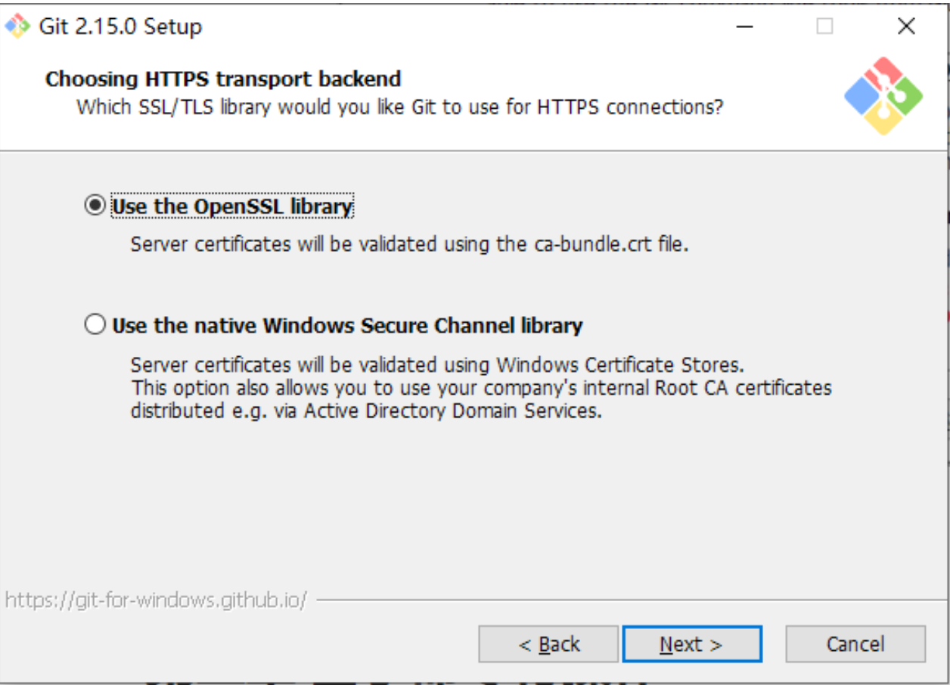Click the SSL/TLS library question subtitle
Screen dimensions: 950x685
(399, 107)
